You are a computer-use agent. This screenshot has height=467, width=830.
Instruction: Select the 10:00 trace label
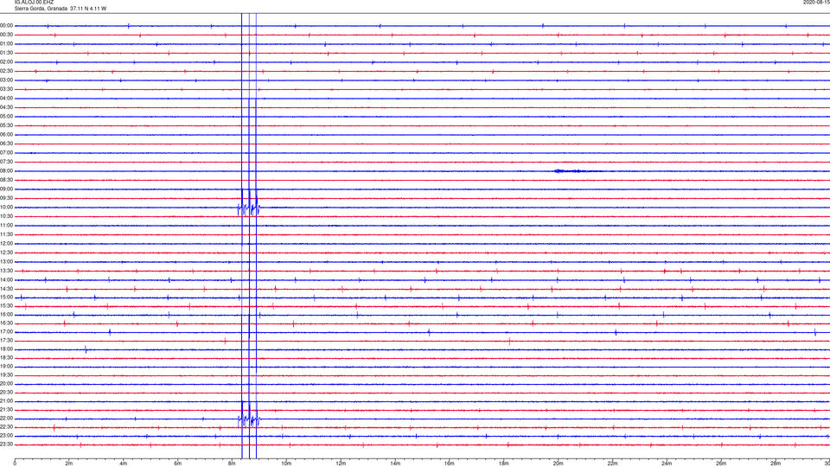(x=6, y=208)
